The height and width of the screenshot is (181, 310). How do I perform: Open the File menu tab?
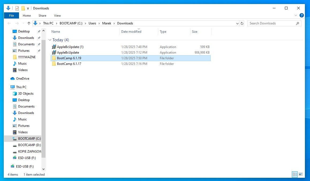(12, 16)
